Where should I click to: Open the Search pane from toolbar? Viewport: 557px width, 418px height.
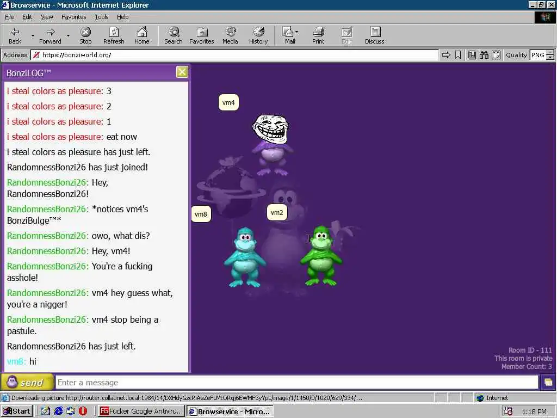point(174,35)
